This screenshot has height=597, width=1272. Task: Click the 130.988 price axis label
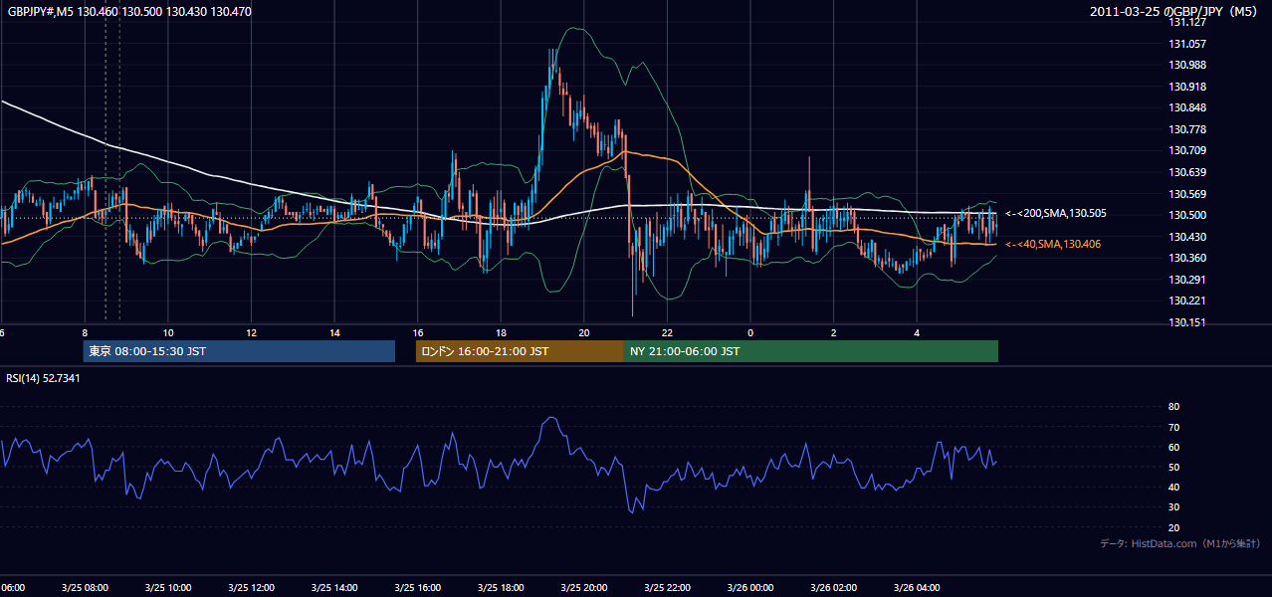coord(1187,65)
